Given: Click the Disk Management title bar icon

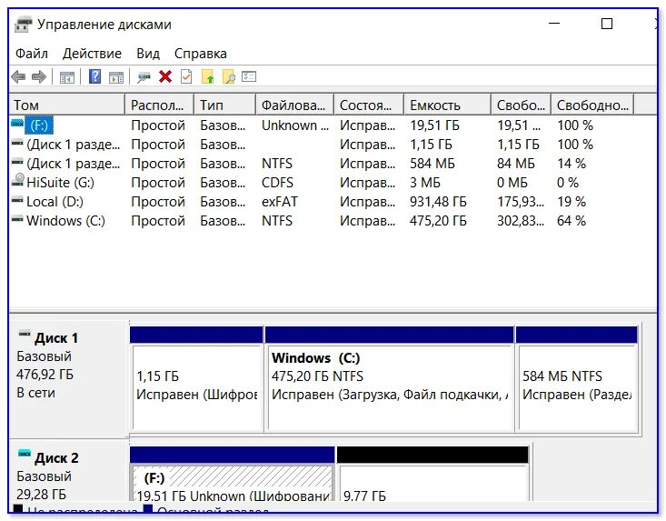Looking at the screenshot, I should tap(23, 25).
